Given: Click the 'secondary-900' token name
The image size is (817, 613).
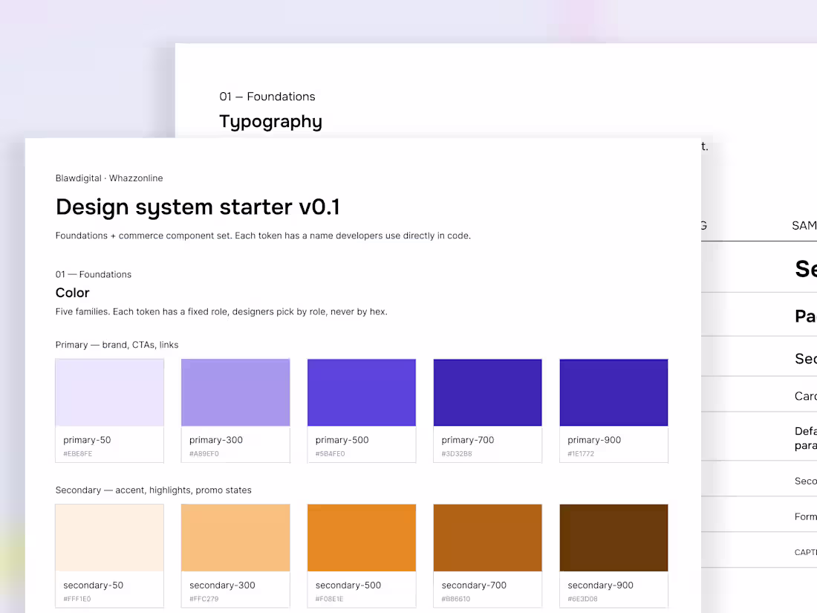Looking at the screenshot, I should pos(600,586).
